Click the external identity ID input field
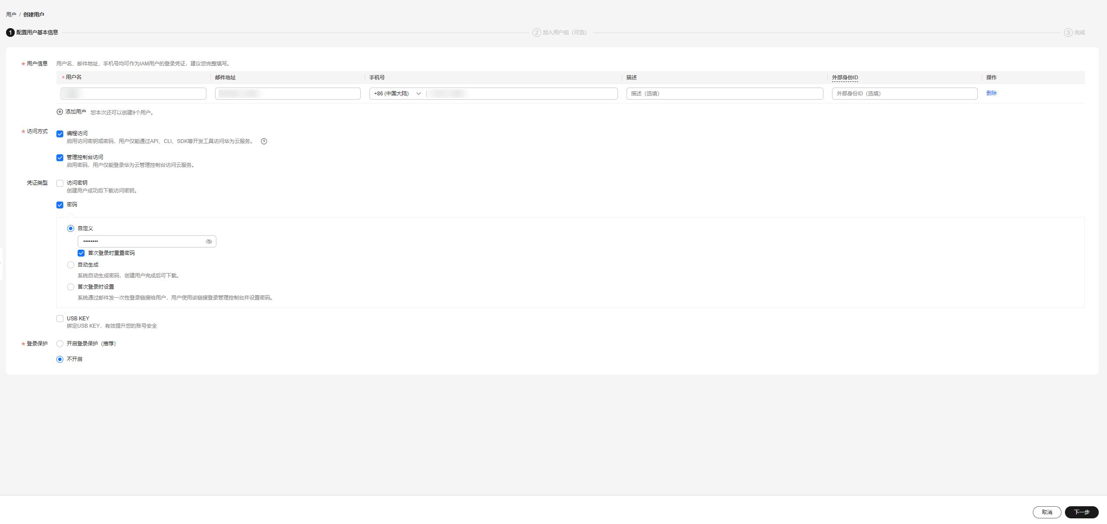The height and width of the screenshot is (524, 1107). (905, 94)
